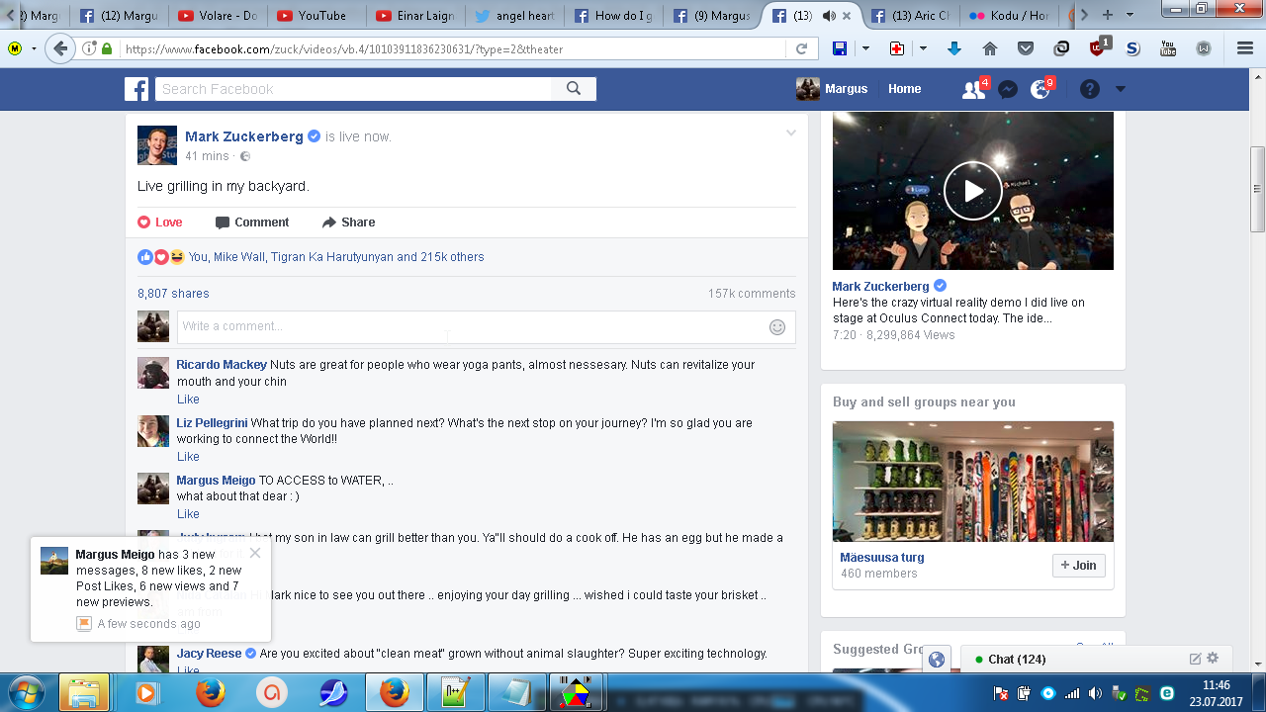
Task: Open the Mäesuusa turg group skis thumbnail
Action: (x=973, y=482)
